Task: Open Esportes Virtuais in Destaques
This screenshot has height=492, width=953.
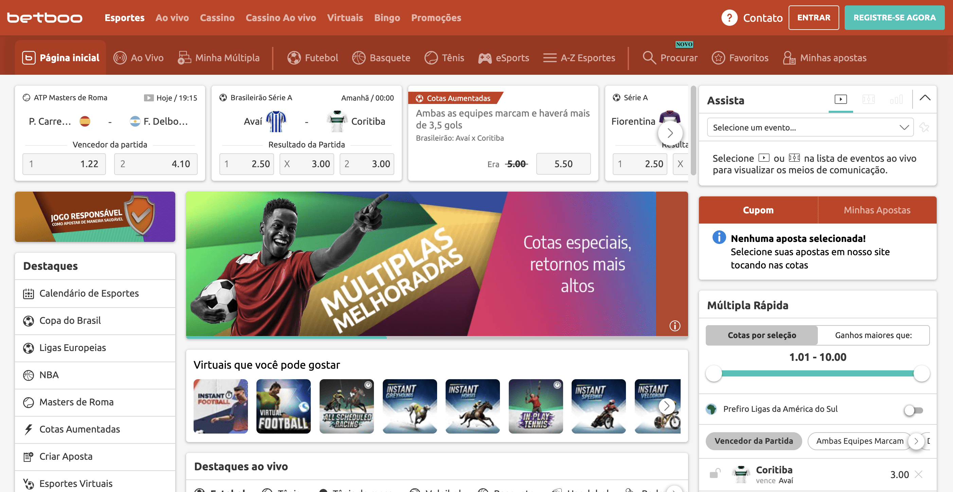Action: click(x=95, y=483)
